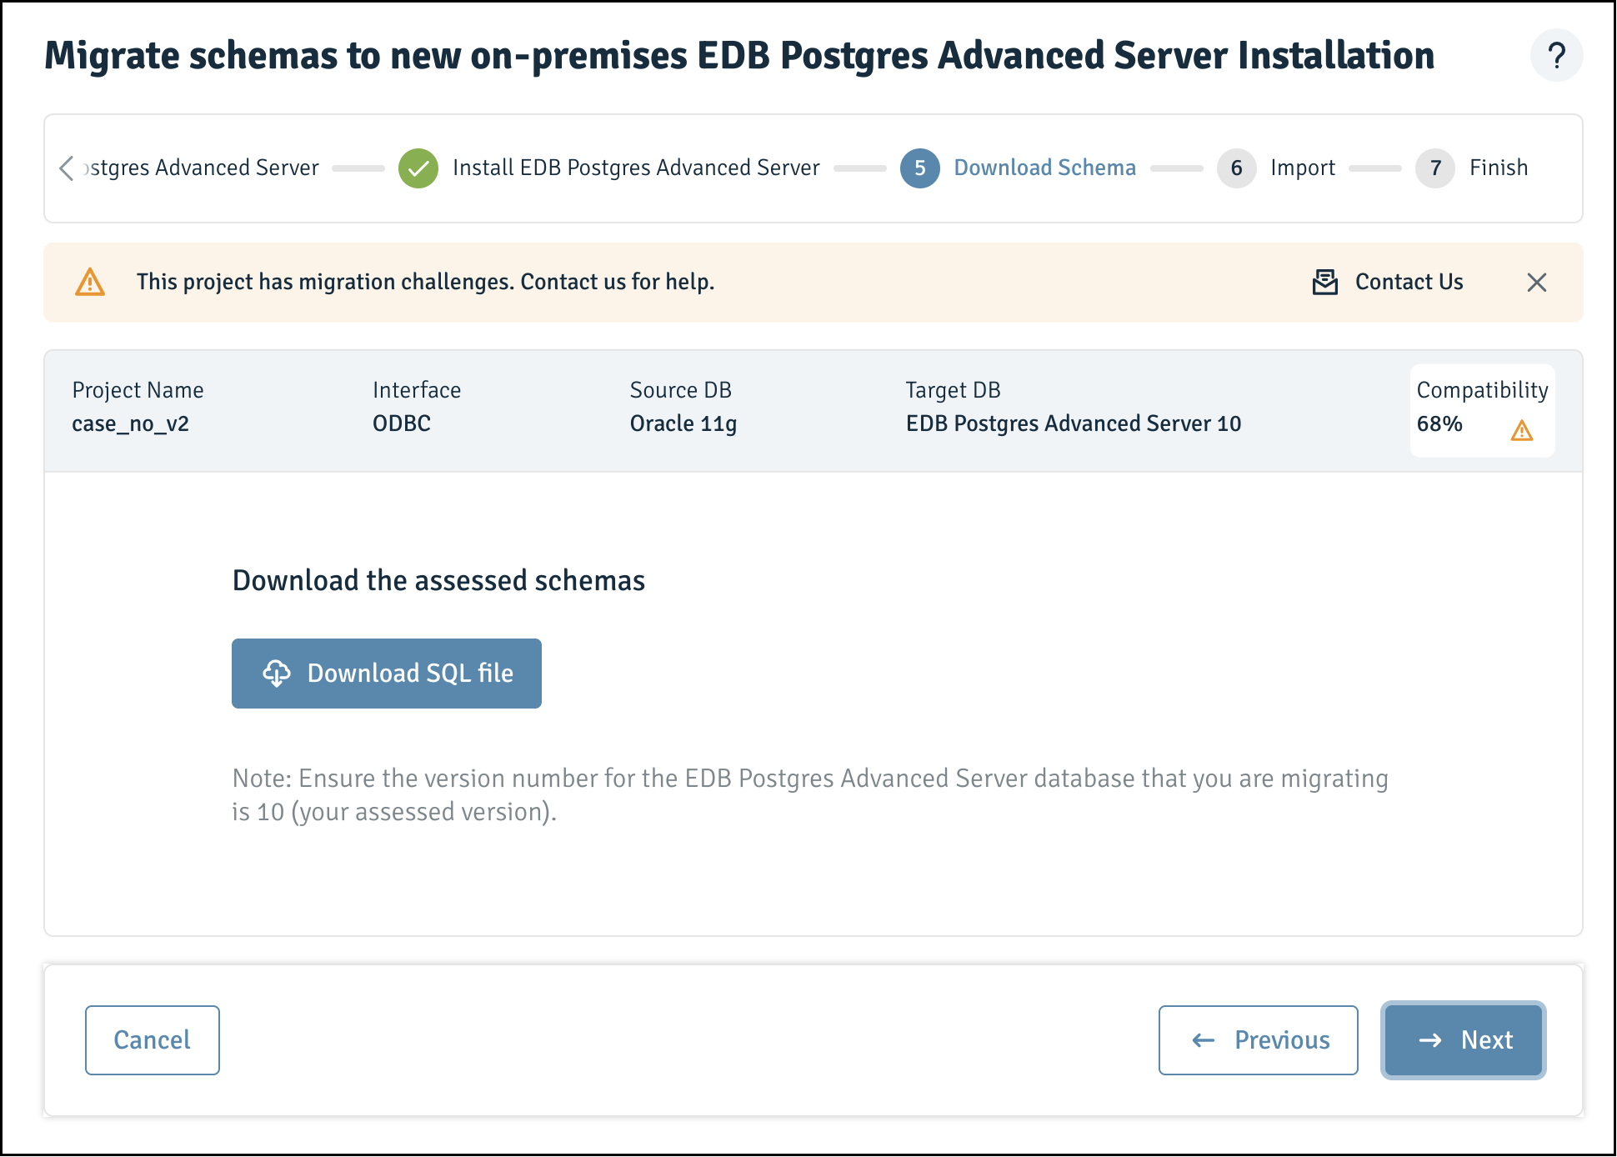
Task: Click the Target DB label
Action: point(953,390)
